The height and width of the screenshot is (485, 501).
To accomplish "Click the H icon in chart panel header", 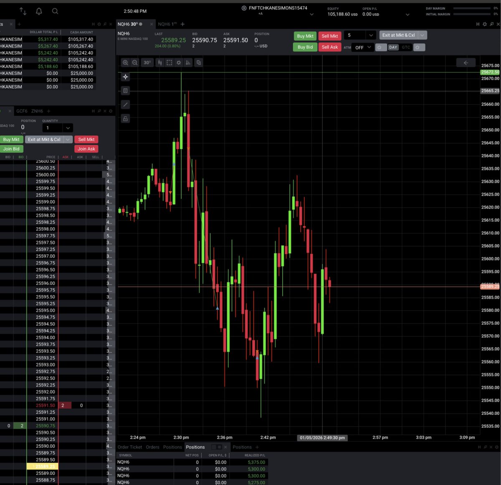I will click(478, 24).
